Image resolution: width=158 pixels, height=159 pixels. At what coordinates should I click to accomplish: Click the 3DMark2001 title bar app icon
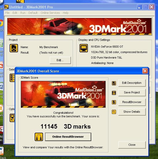[x=7, y=7]
